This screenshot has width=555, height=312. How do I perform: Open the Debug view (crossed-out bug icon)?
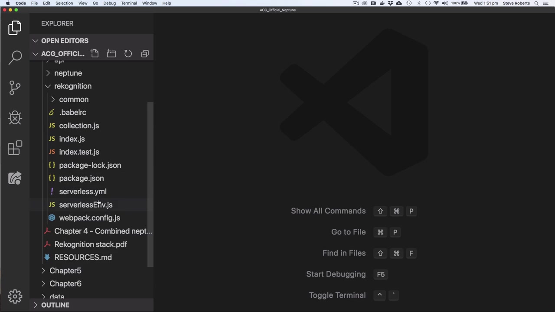(15, 117)
